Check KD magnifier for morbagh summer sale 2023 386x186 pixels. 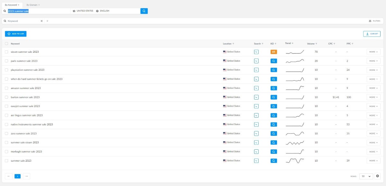pyautogui.click(x=274, y=152)
